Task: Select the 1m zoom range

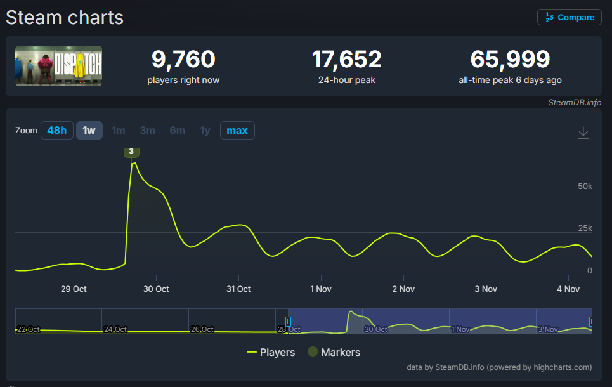Action: tap(118, 131)
